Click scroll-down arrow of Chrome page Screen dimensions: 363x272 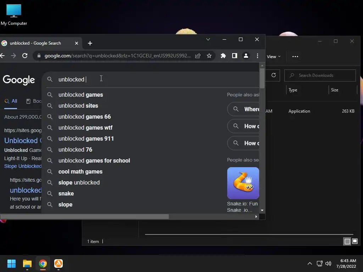(262, 210)
